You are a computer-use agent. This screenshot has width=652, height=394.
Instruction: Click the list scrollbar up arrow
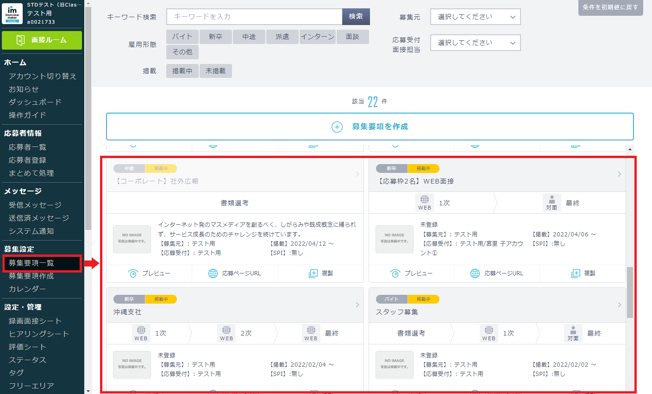[630, 149]
